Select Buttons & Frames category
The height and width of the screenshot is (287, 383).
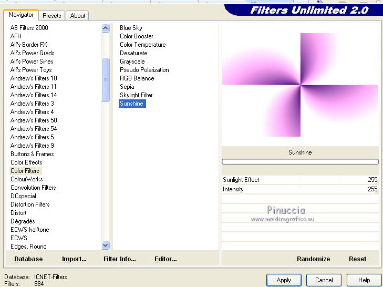(32, 154)
